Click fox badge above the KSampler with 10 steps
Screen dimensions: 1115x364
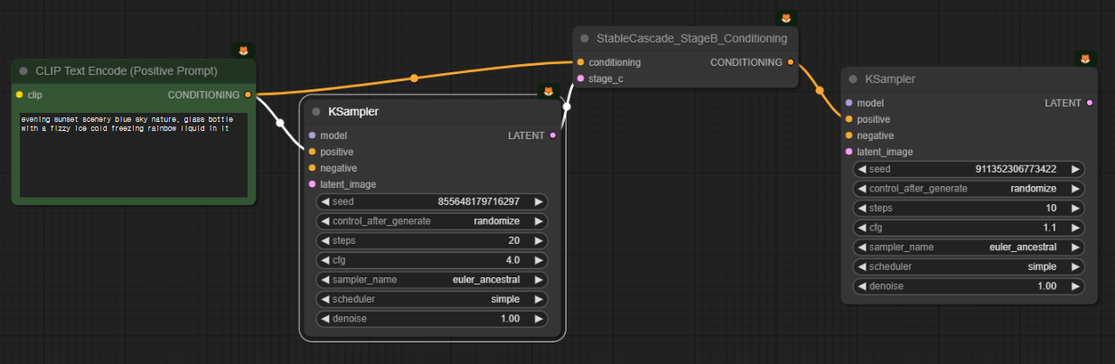pos(1084,59)
